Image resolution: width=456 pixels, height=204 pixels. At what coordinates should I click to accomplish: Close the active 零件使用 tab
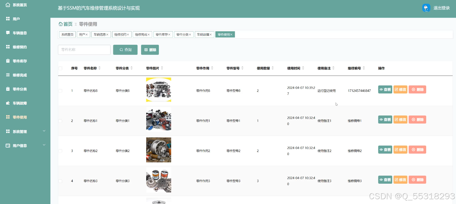click(x=231, y=35)
